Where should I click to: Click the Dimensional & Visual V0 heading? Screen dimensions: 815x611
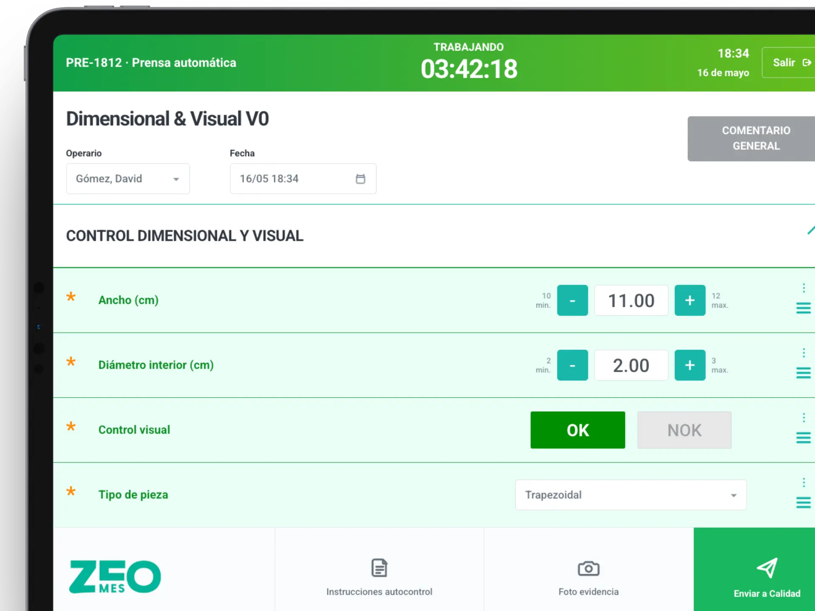click(167, 119)
